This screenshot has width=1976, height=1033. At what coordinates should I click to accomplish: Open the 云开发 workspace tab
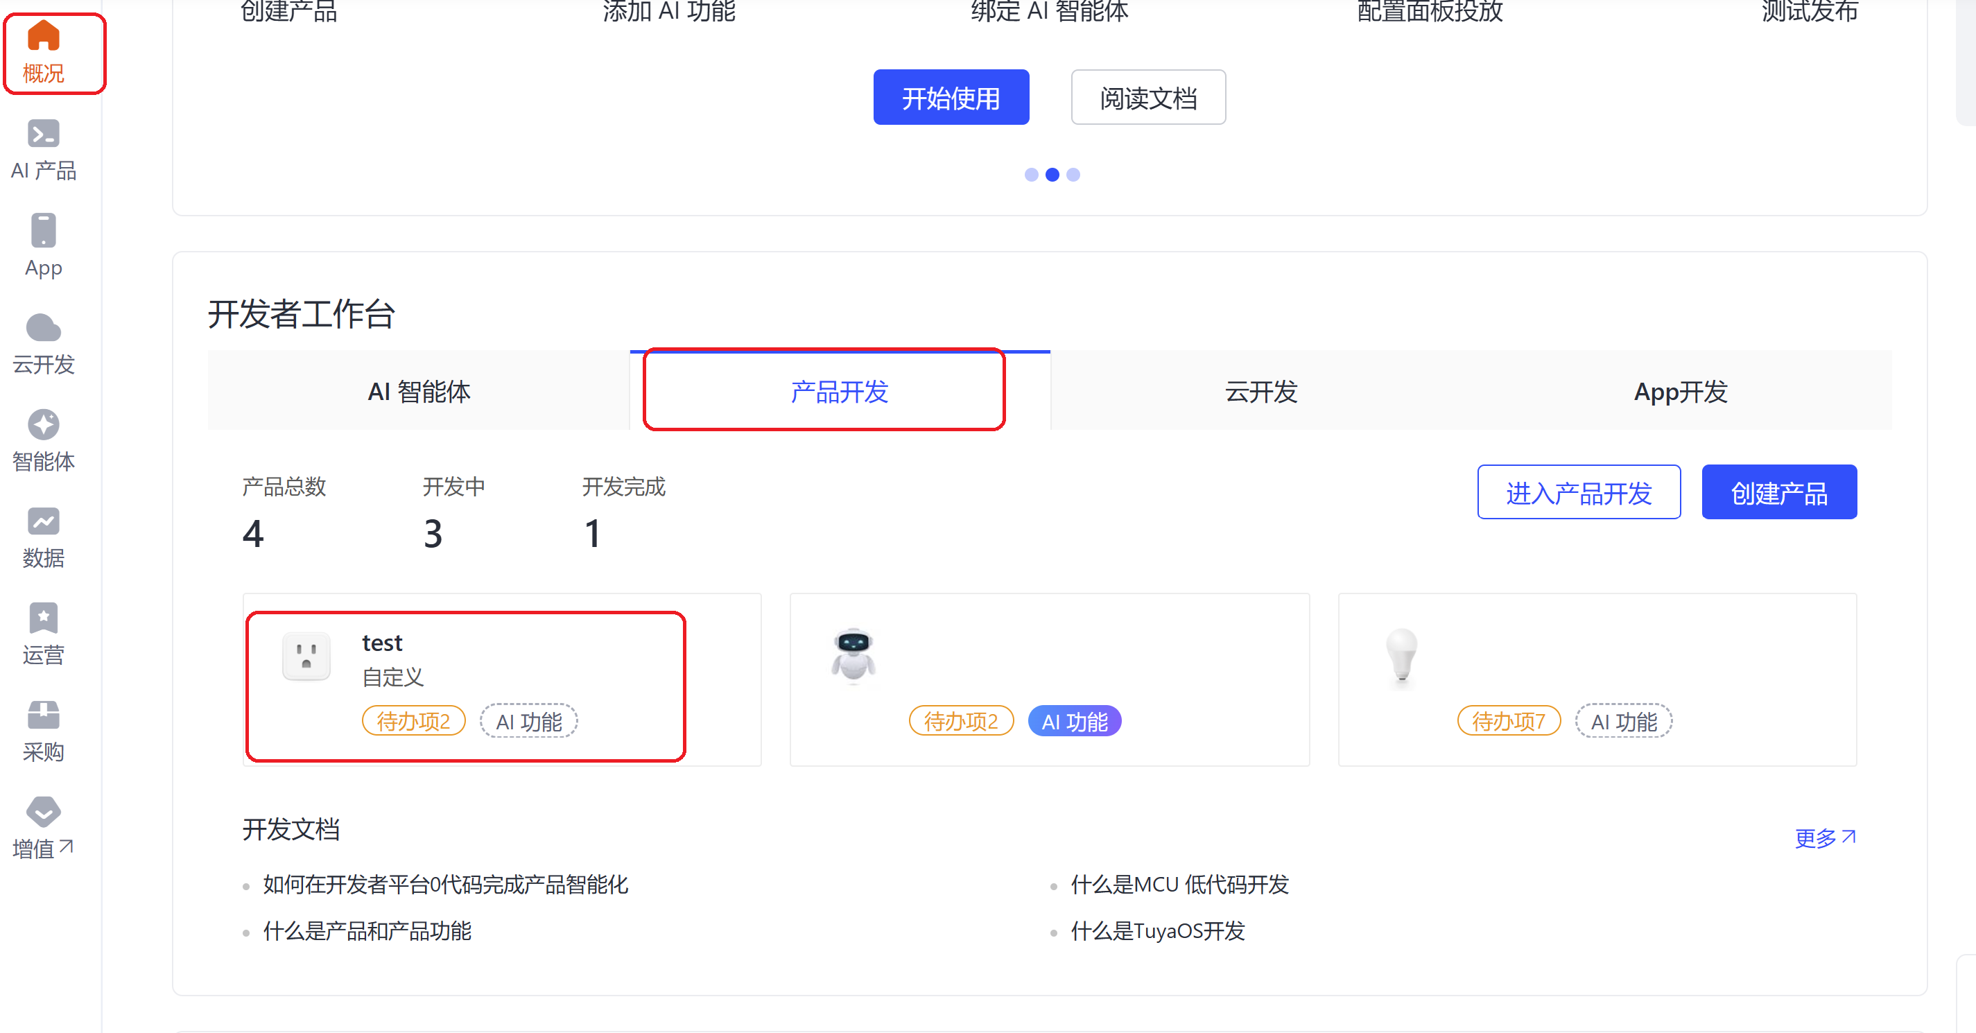tap(1260, 392)
